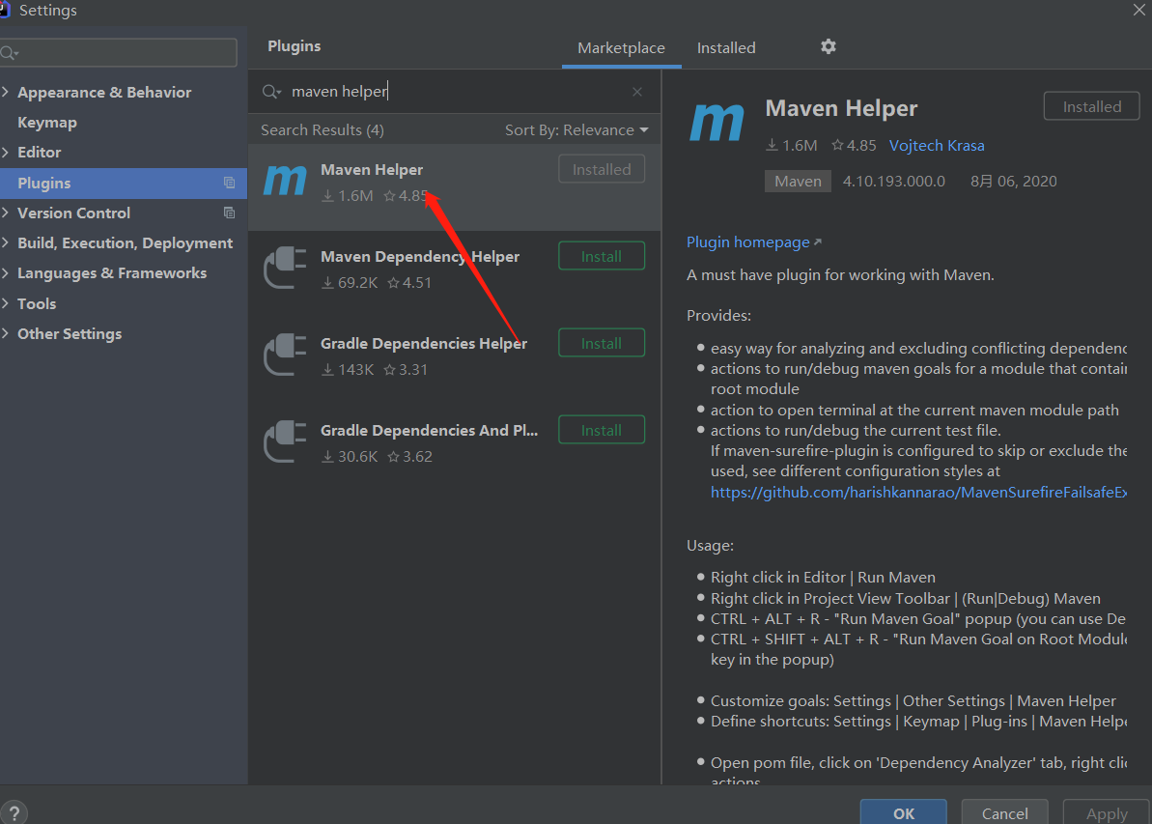The image size is (1152, 824).
Task: Install the Gradle Dependencies Helper plugin
Action: coord(602,343)
